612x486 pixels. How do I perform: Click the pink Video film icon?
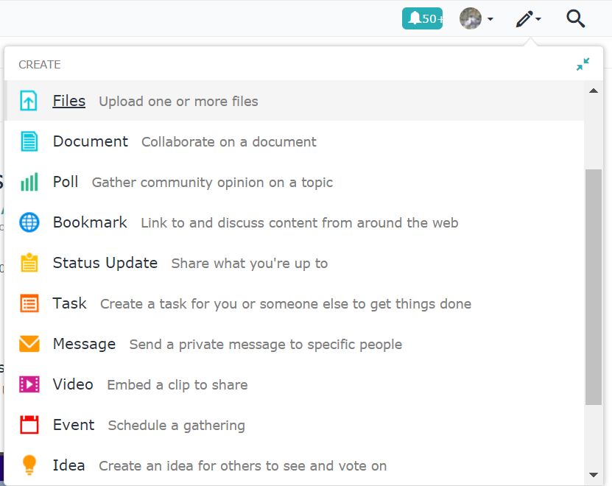pos(29,384)
